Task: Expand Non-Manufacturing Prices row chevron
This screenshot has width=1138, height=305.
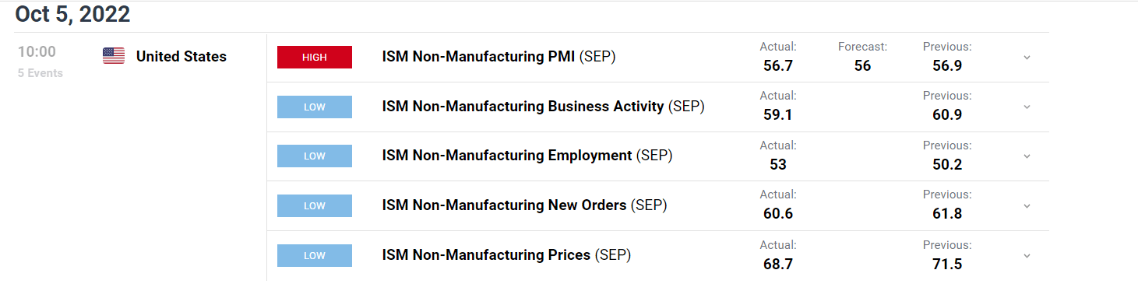Action: coord(1027,256)
